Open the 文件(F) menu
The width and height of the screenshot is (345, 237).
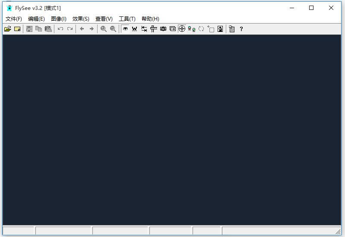click(14, 19)
